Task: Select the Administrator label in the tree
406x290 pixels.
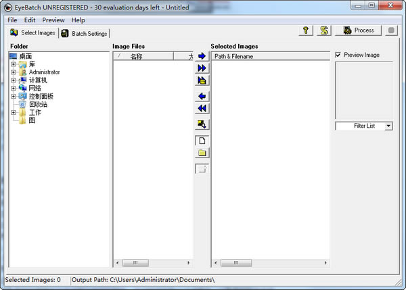Action: tap(44, 72)
